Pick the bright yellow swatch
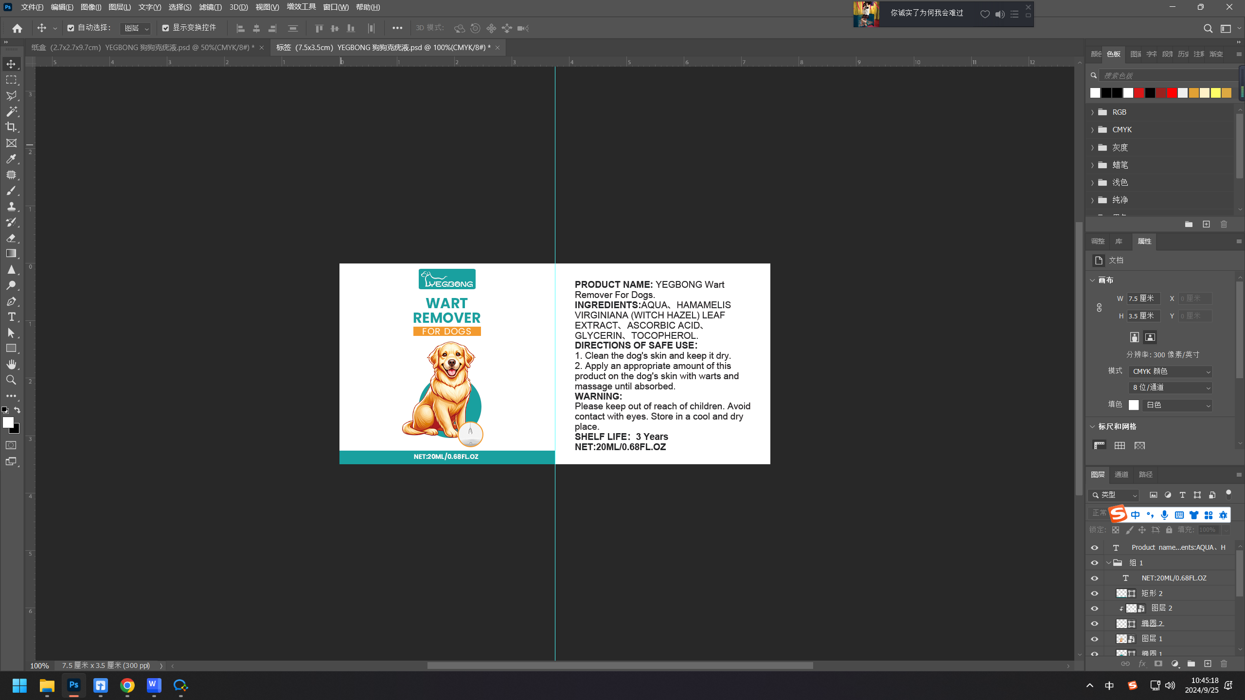The image size is (1245, 700). [x=1215, y=93]
